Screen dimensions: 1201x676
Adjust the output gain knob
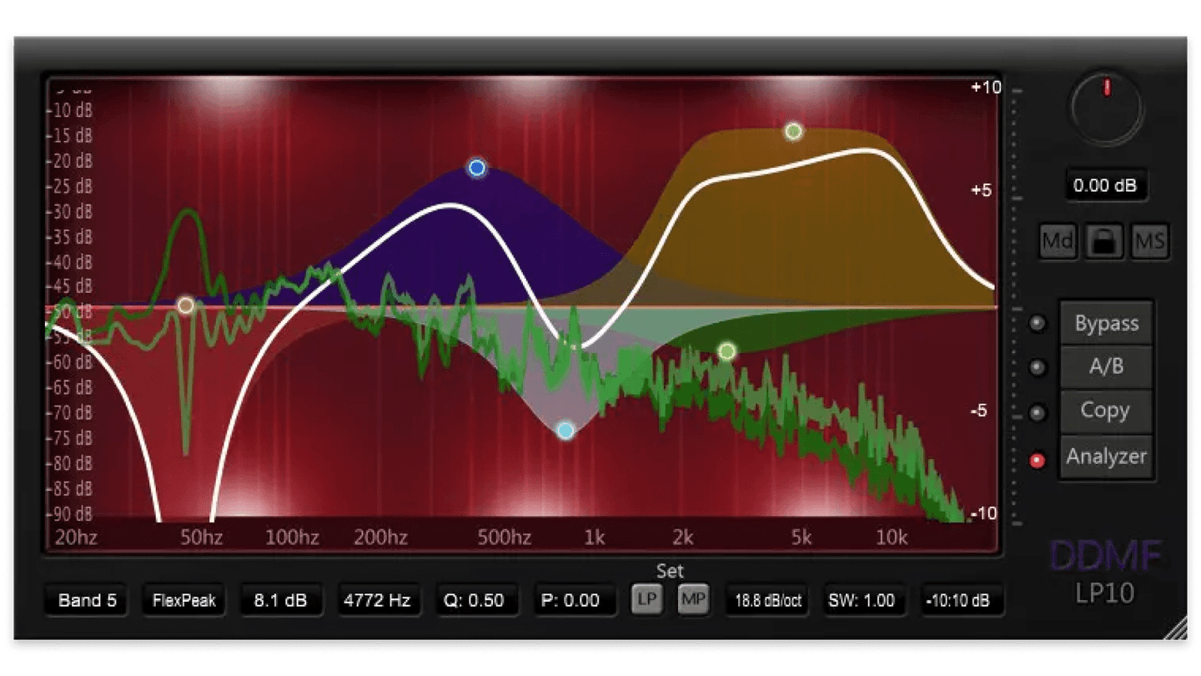tap(1107, 109)
